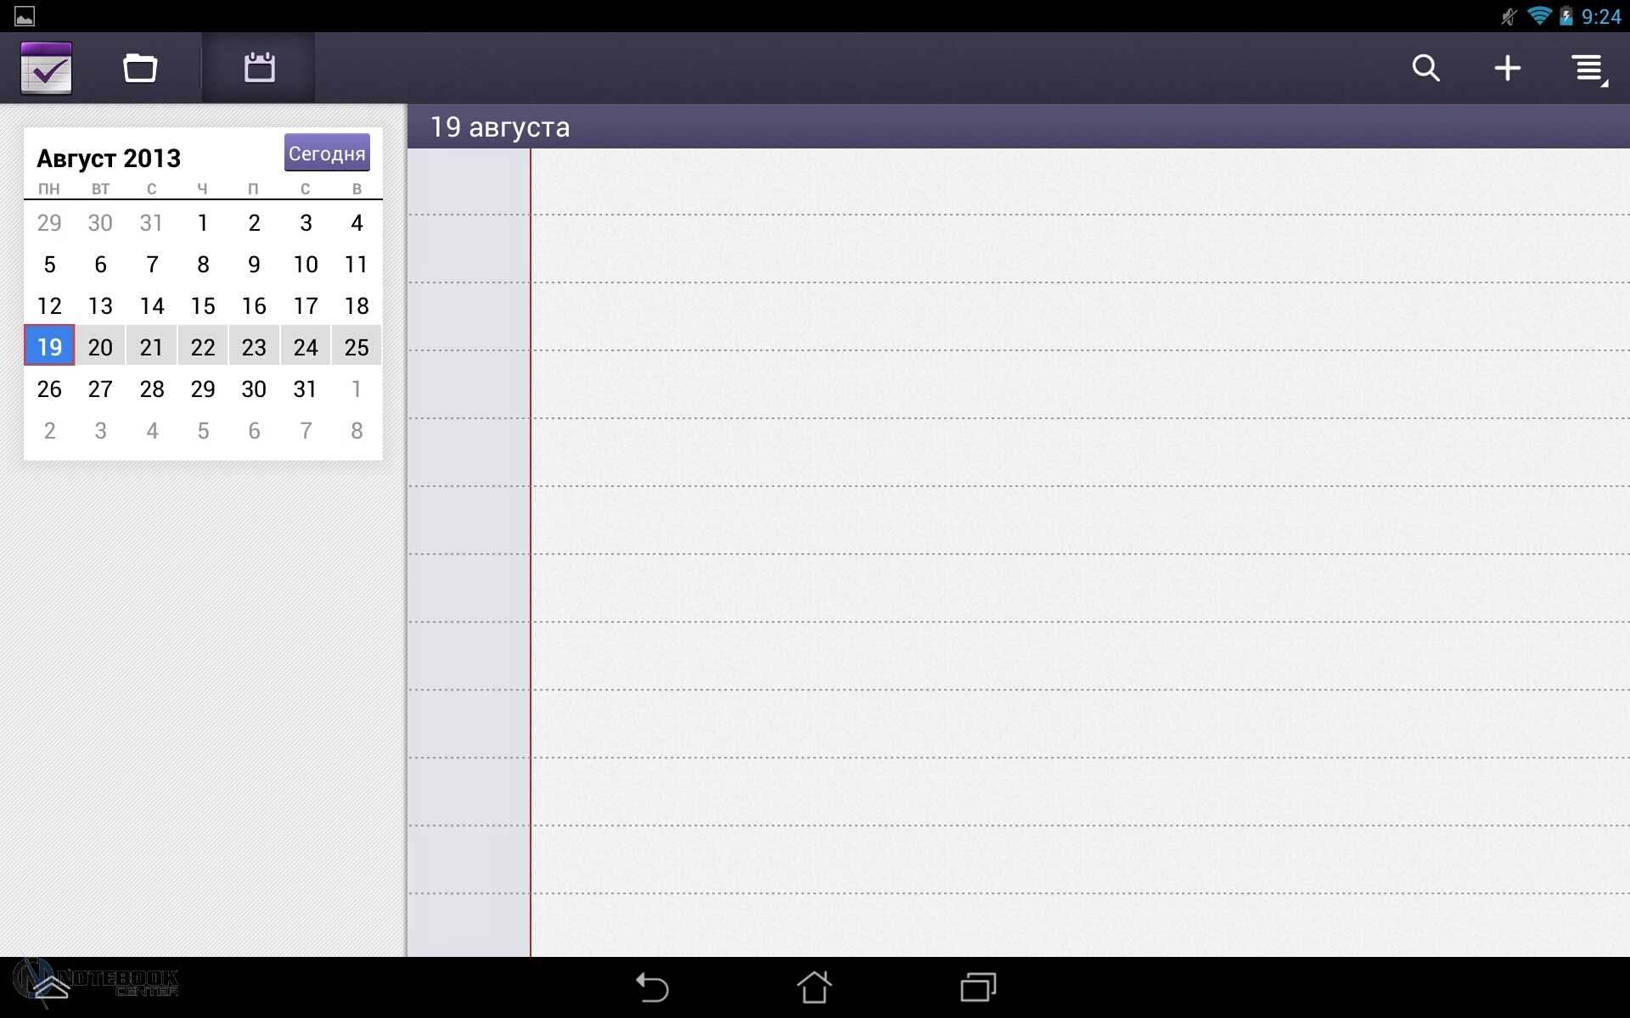Pick August 1 in the month grid
The height and width of the screenshot is (1018, 1630).
203,222
